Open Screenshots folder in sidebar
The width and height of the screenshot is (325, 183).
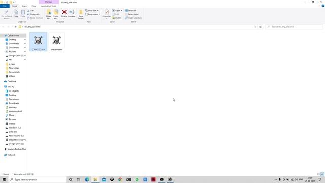(x=14, y=72)
